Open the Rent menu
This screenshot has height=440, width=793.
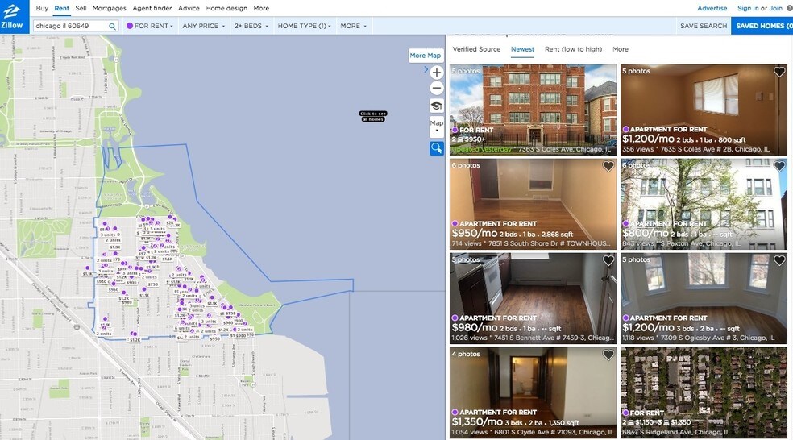click(62, 8)
